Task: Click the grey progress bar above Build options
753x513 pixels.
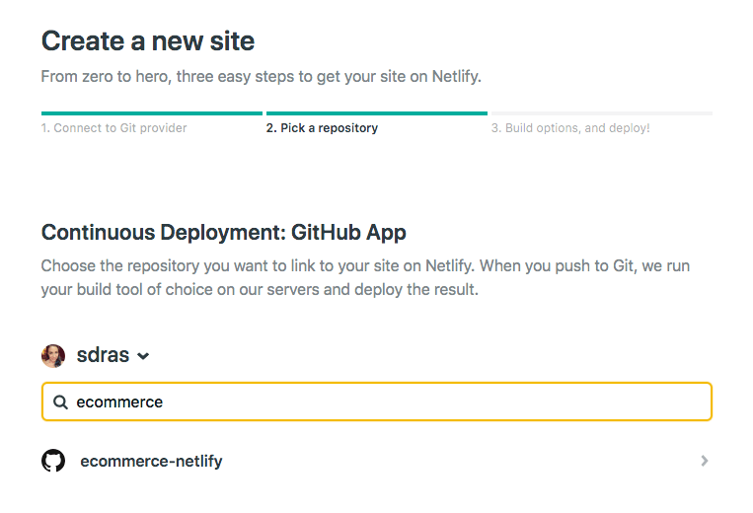Action: (x=602, y=113)
